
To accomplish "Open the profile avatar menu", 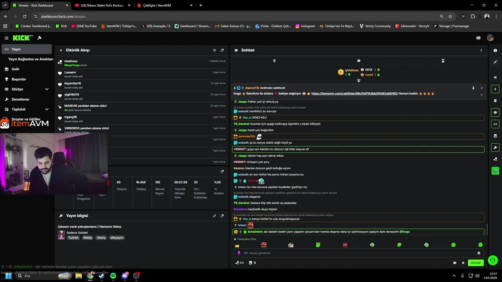I will (x=490, y=38).
